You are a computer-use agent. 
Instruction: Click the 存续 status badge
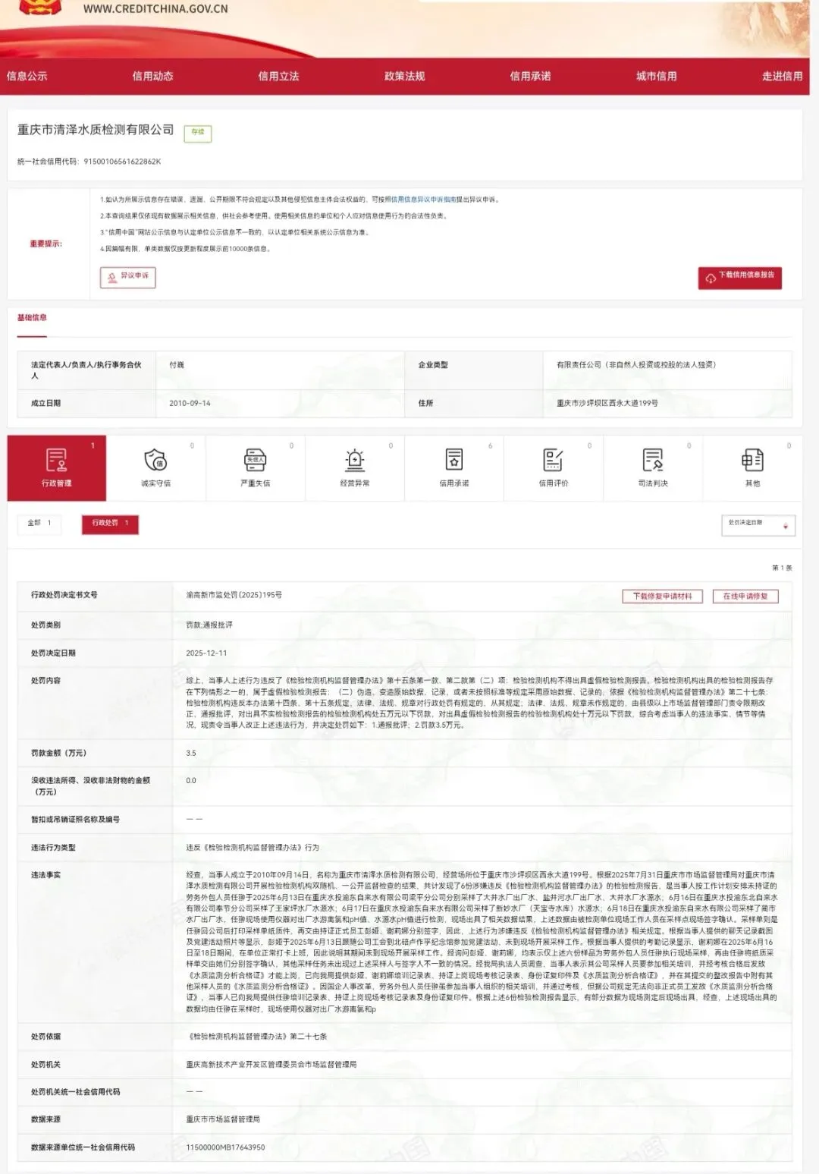[197, 133]
